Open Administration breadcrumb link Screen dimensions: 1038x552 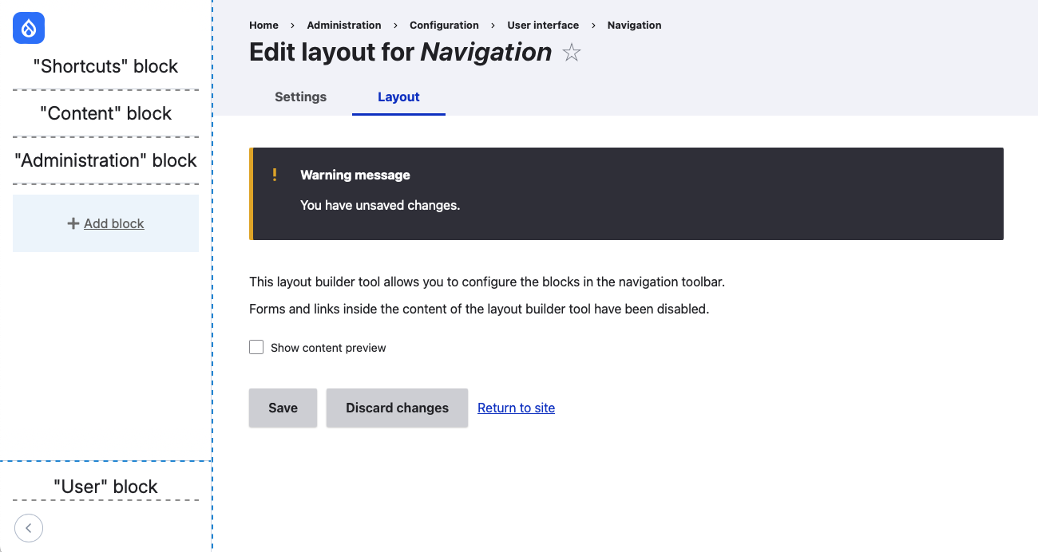tap(344, 25)
